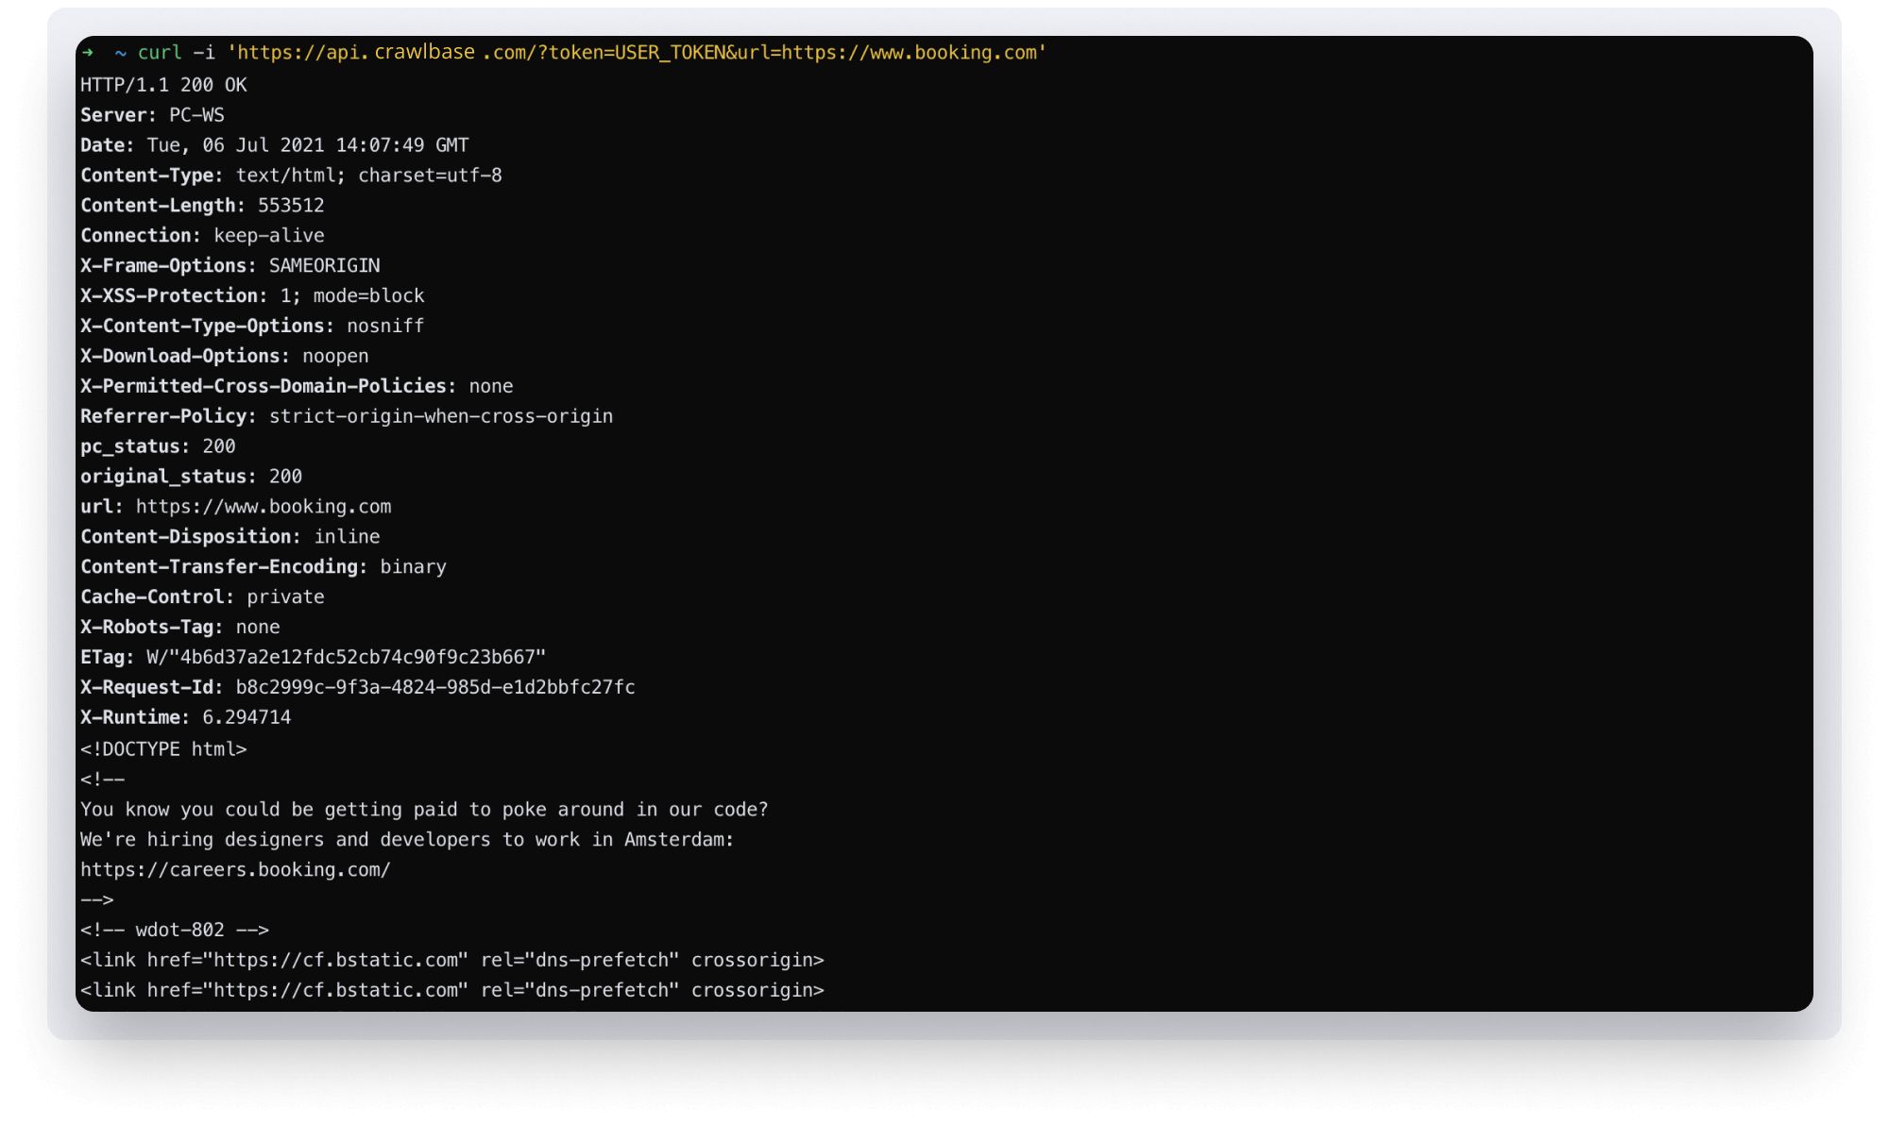
Task: Click the Content-Transfer-Encoding binary line
Action: click(x=264, y=567)
